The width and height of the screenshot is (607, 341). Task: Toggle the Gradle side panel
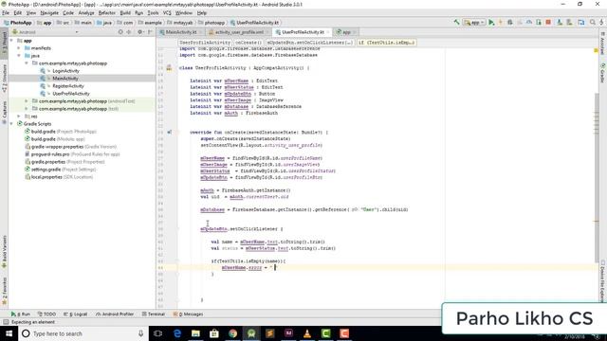[x=603, y=74]
